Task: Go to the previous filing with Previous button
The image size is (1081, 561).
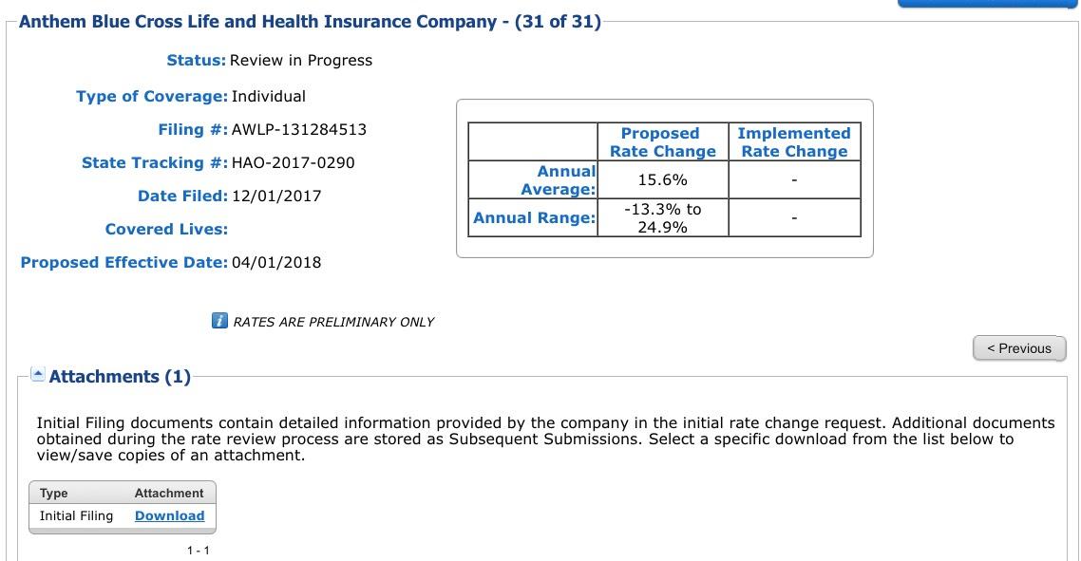Action: click(1019, 348)
